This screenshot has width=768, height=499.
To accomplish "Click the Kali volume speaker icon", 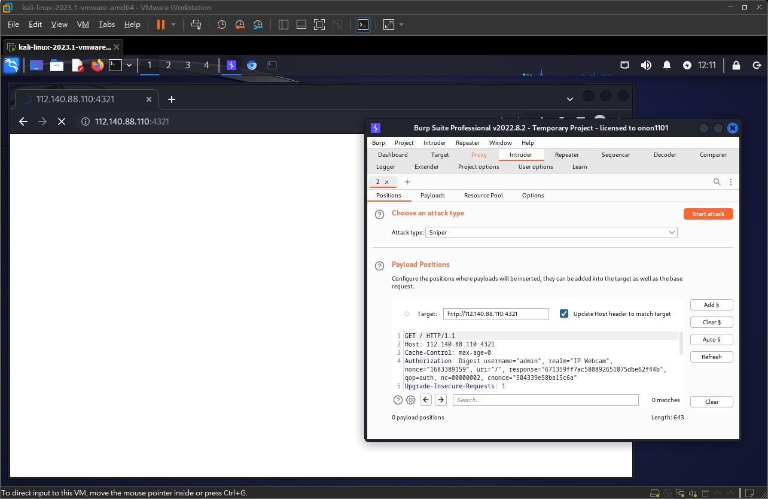I will pyautogui.click(x=646, y=65).
